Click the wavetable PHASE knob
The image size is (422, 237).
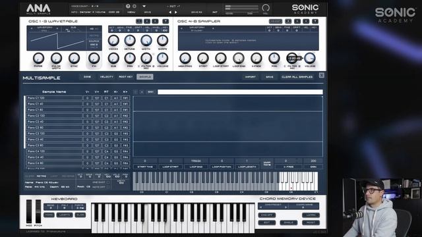[x=38, y=59]
